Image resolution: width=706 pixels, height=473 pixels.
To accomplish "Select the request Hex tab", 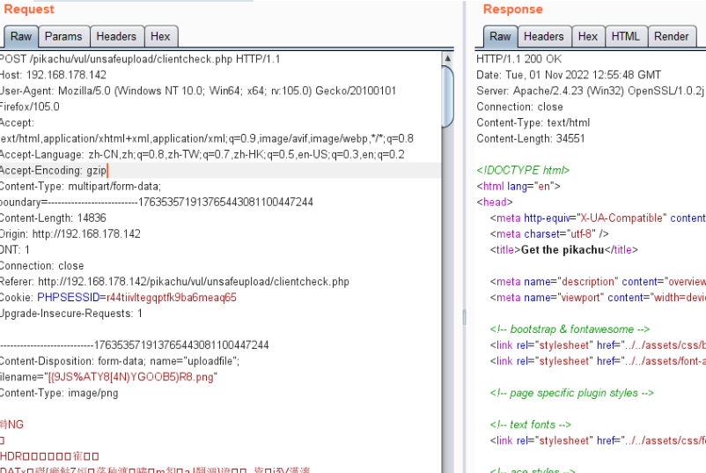I will point(160,37).
